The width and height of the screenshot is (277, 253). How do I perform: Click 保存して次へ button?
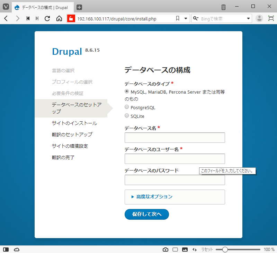146,214
